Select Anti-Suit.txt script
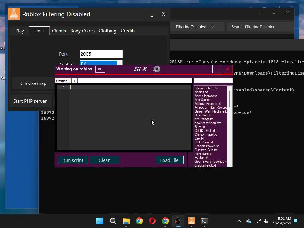The width and height of the screenshot is (304, 228). [x=202, y=100]
